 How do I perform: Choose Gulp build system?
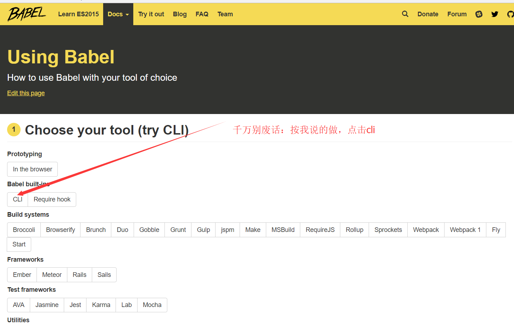(203, 230)
